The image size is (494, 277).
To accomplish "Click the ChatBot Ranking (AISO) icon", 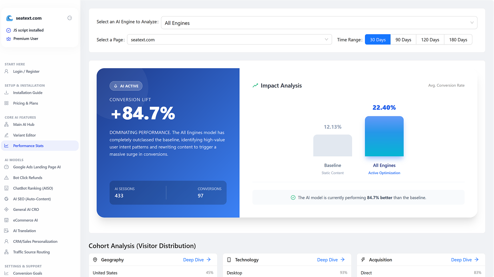I will (x=6, y=188).
